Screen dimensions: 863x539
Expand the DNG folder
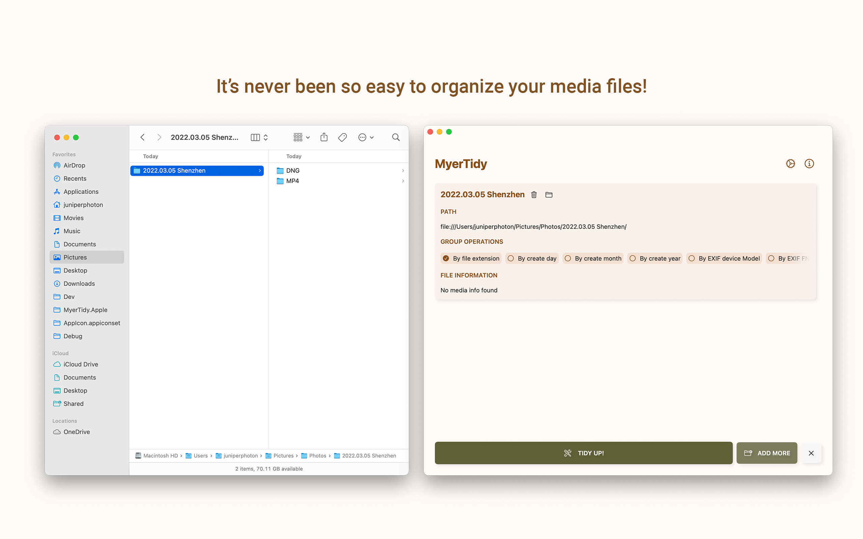[x=292, y=171]
